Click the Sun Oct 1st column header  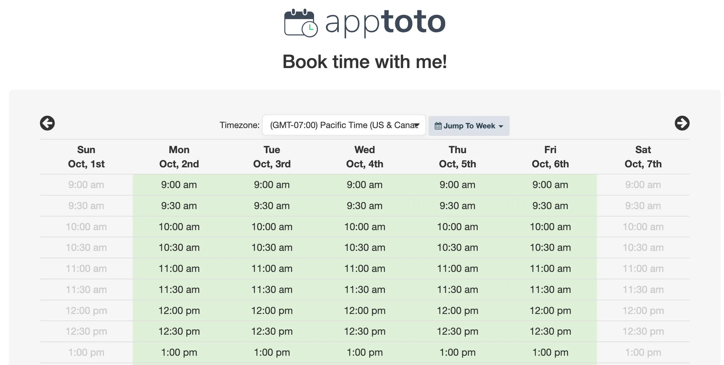(x=86, y=157)
